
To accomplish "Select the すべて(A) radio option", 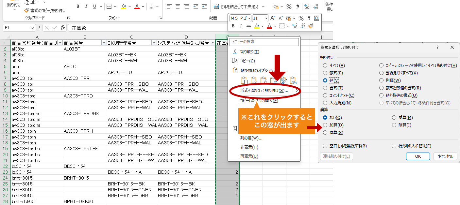I will [325, 66].
